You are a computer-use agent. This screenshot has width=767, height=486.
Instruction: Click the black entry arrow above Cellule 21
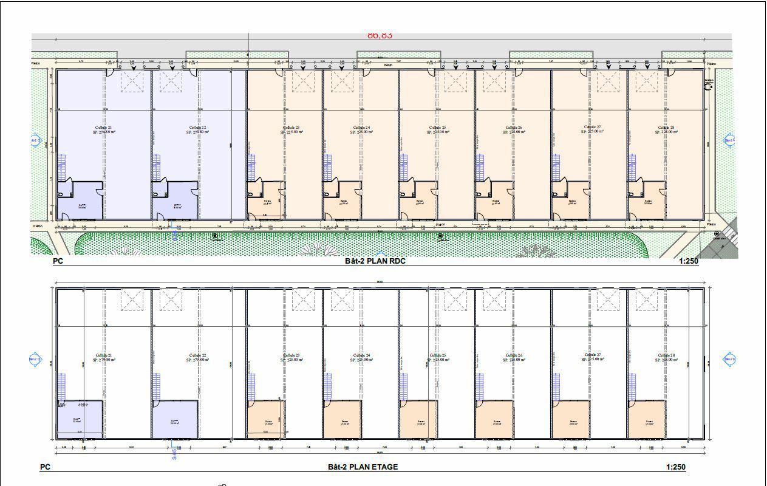(x=132, y=67)
